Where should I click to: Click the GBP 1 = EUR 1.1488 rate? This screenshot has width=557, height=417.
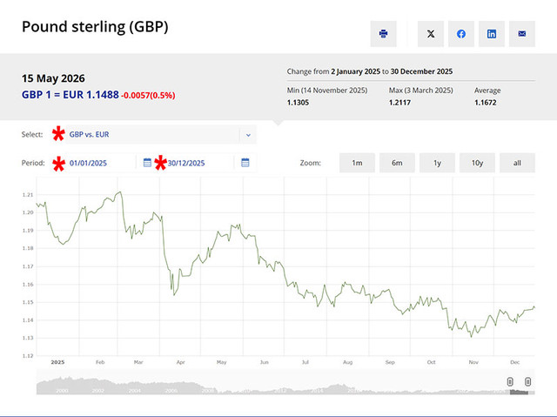70,95
